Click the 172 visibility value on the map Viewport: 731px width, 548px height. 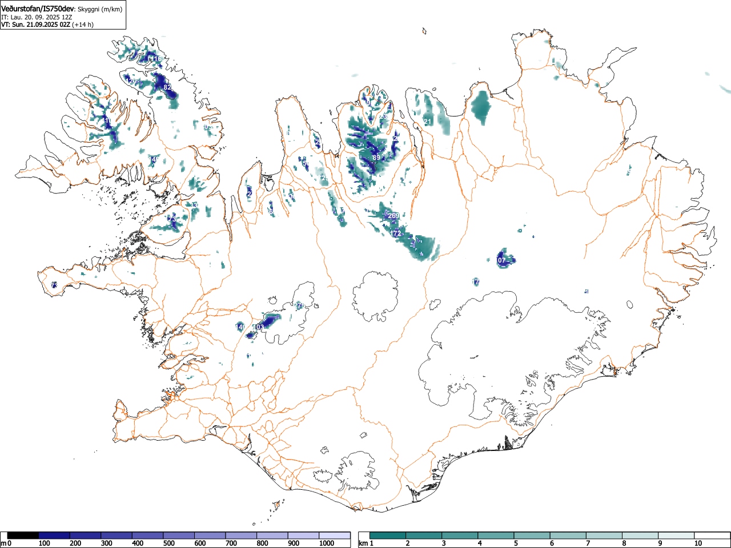click(396, 233)
